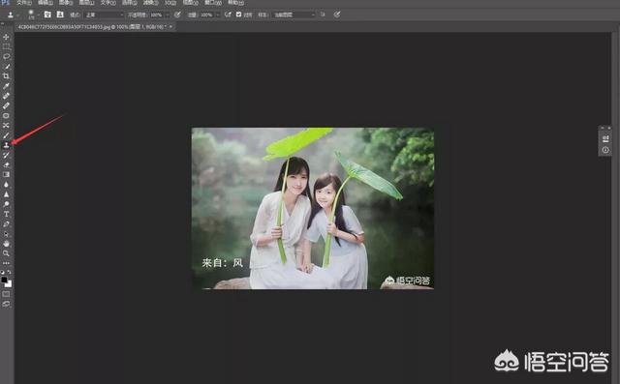This screenshot has height=384, width=620.
Task: Select the Hand tool
Action: tap(6, 244)
